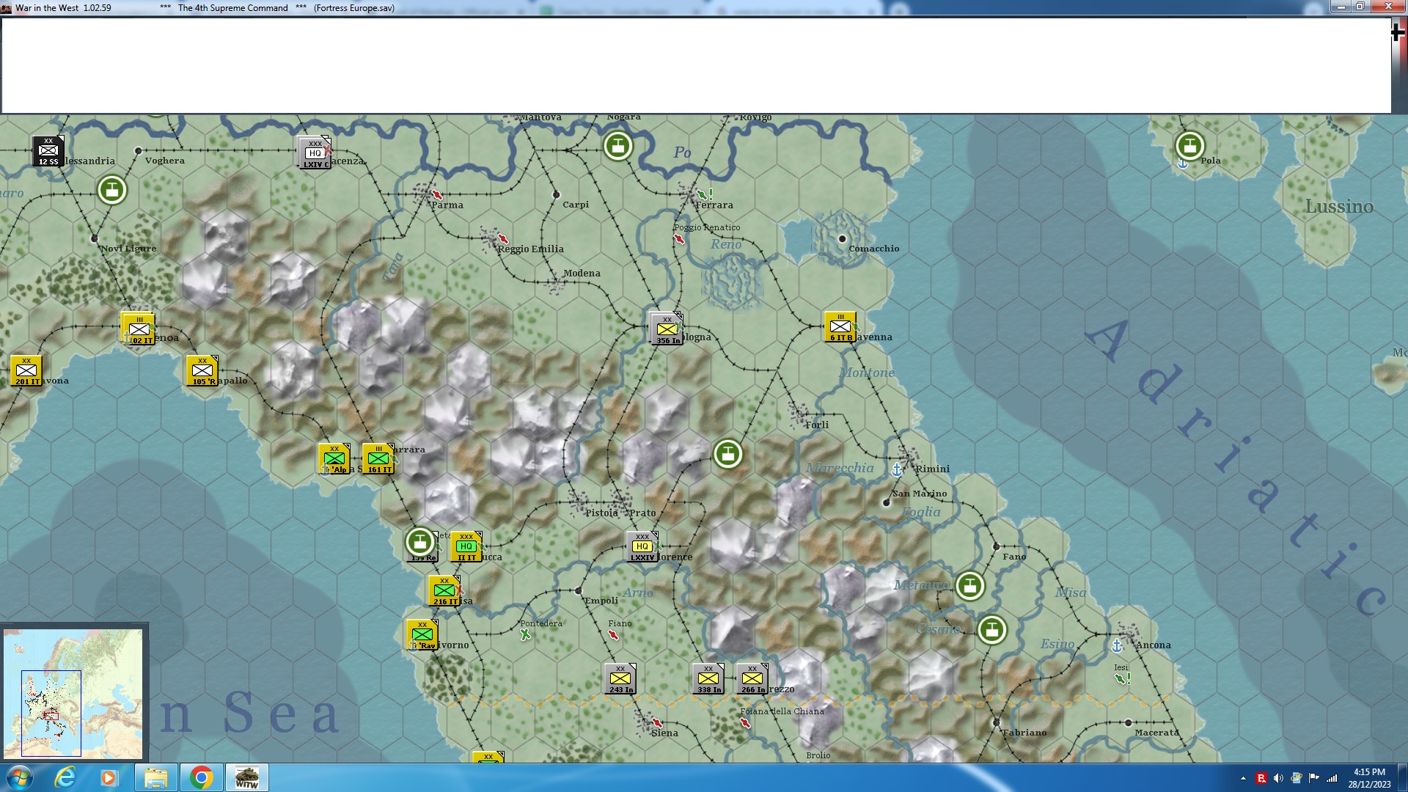Select the 356 In division at Bologna

pyautogui.click(x=667, y=329)
